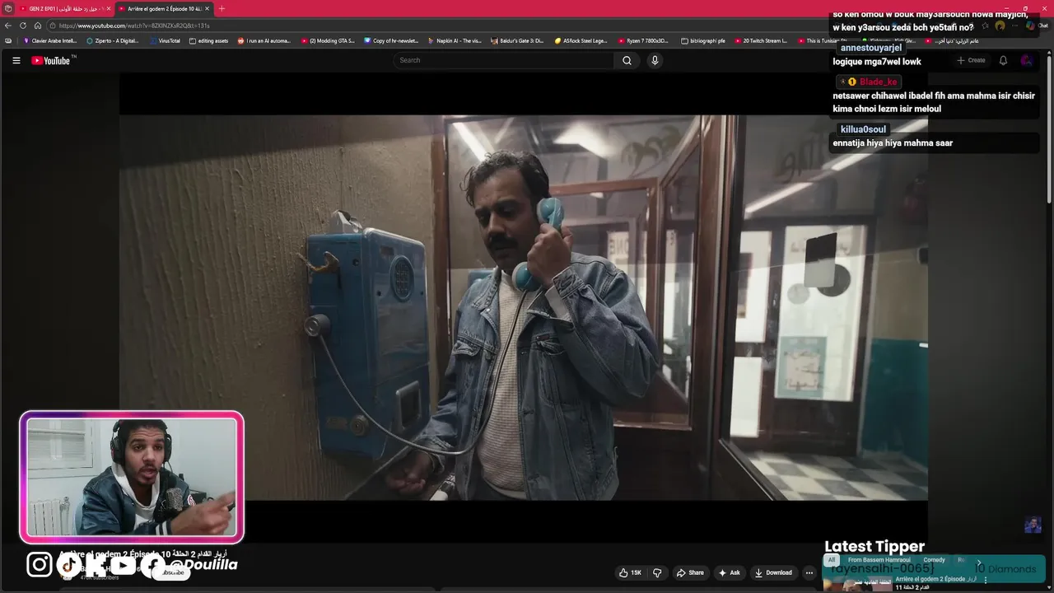This screenshot has height=593, width=1054.
Task: Open the ASRock Steel Lege bookmark
Action: 581,40
